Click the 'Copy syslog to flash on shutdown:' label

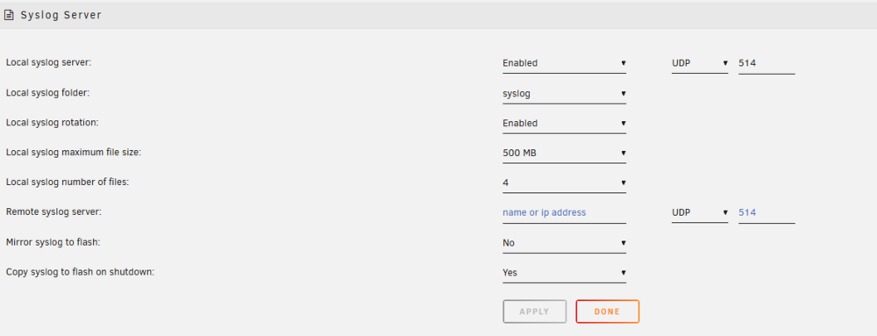pos(80,272)
